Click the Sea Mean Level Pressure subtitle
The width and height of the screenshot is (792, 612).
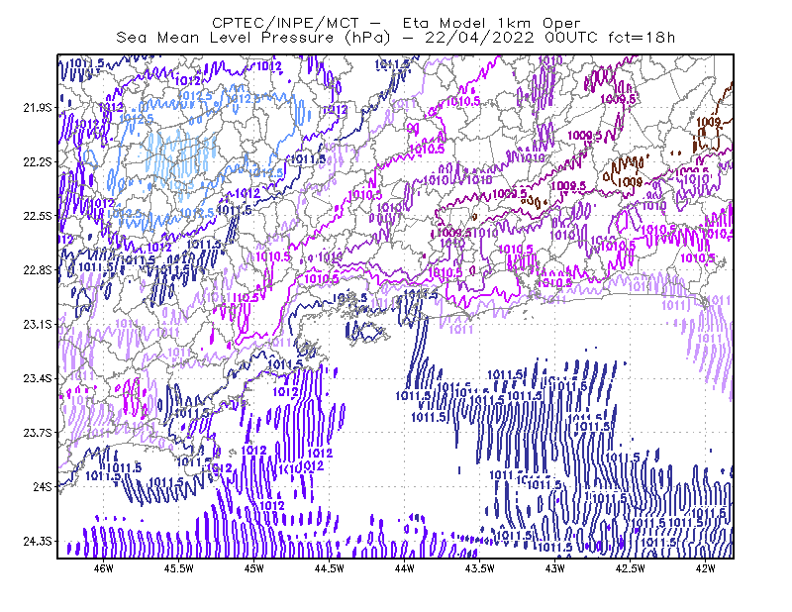coord(395,38)
